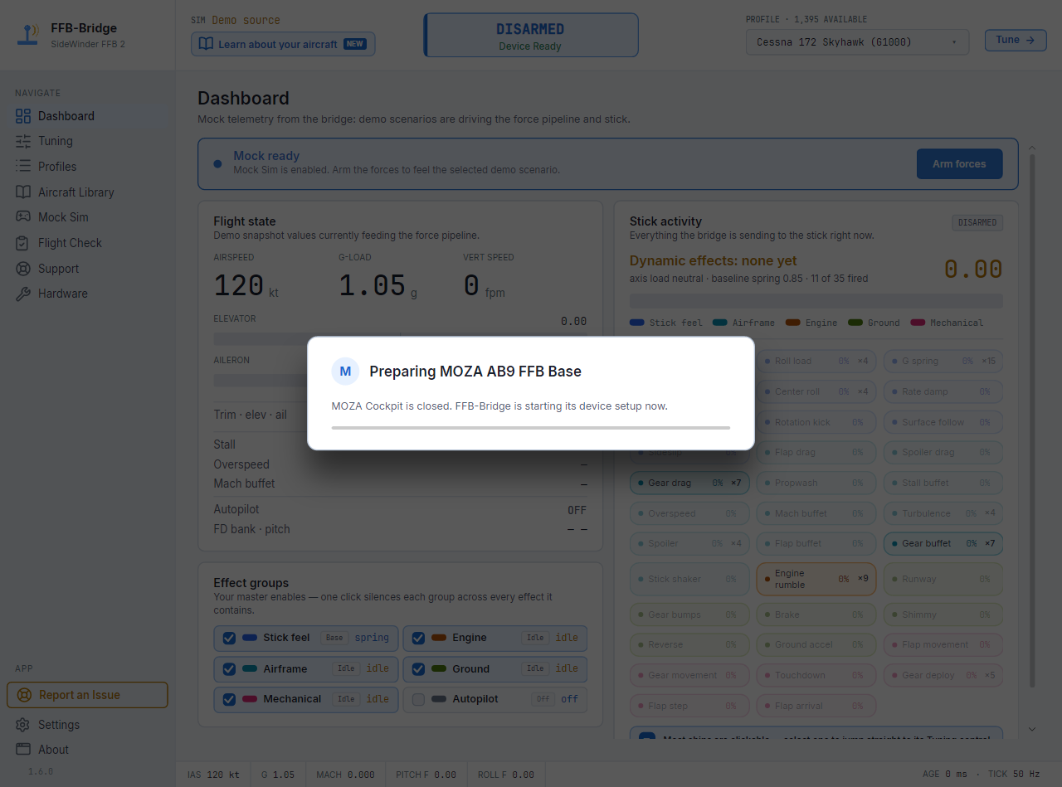Enable the Autopilot group checkbox
The width and height of the screenshot is (1062, 787).
pos(418,700)
